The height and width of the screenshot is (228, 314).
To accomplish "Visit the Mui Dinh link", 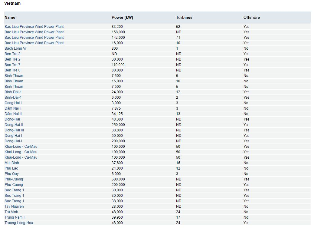I will pyautogui.click(x=11, y=163).
